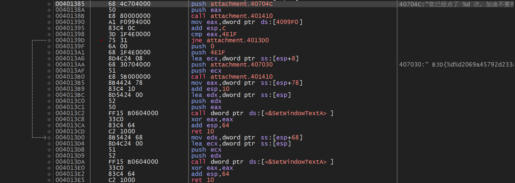Select the push attachment.407030 instruction

coord(232,65)
